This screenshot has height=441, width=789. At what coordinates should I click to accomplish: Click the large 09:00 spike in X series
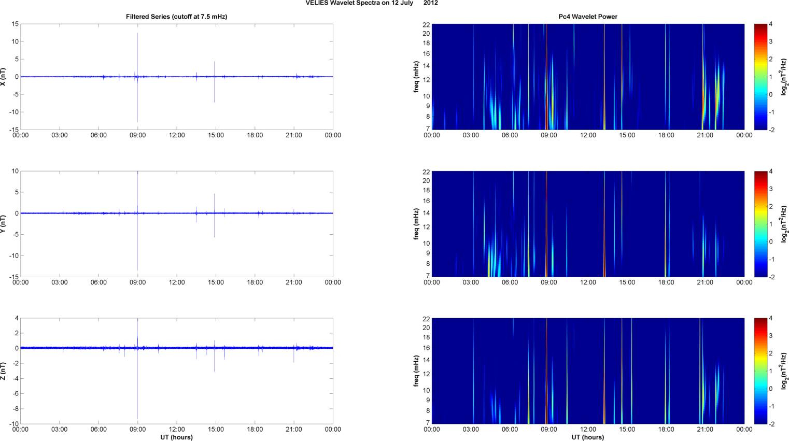point(137,52)
